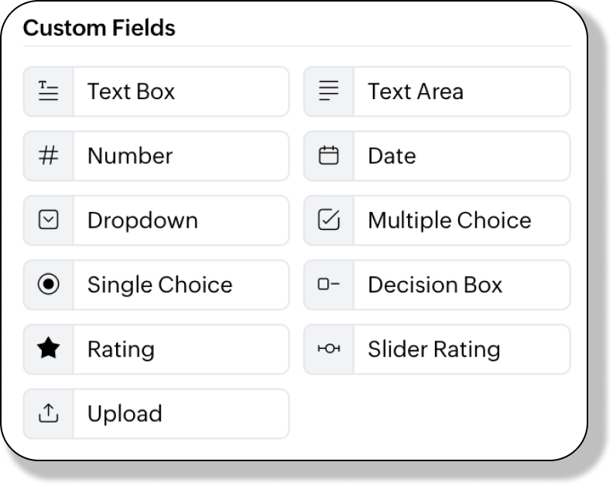Image resolution: width=613 pixels, height=486 pixels.
Task: Click the Text Box field icon
Action: [x=49, y=91]
